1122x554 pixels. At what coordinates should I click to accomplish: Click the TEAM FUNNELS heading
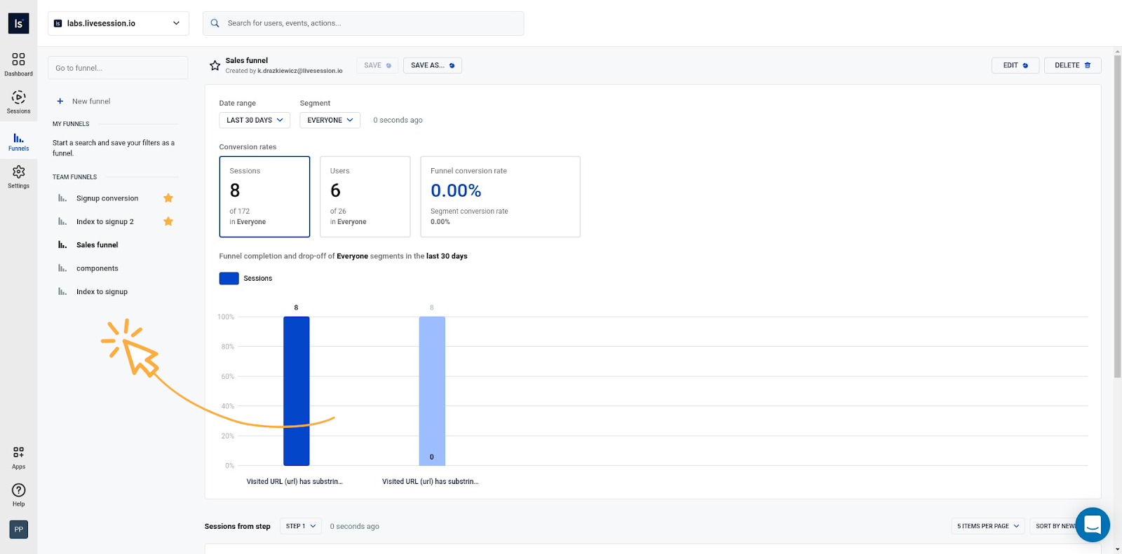(74, 177)
